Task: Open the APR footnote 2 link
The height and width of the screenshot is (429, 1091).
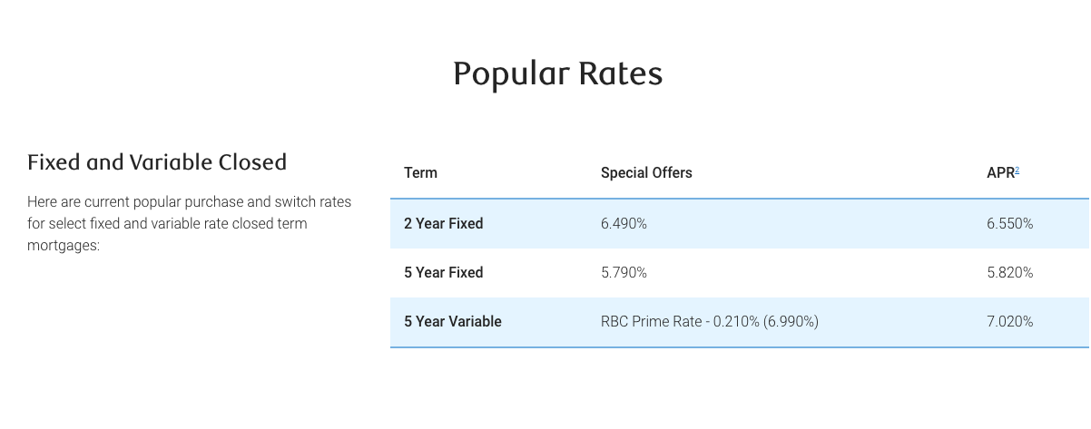Action: 1017,170
